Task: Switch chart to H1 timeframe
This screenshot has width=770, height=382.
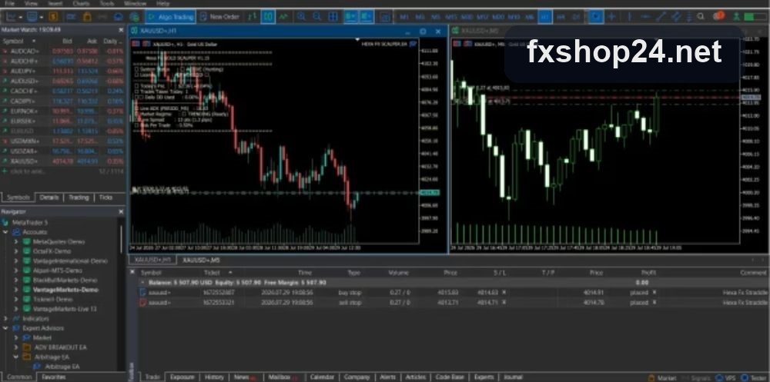Action: tap(544, 17)
